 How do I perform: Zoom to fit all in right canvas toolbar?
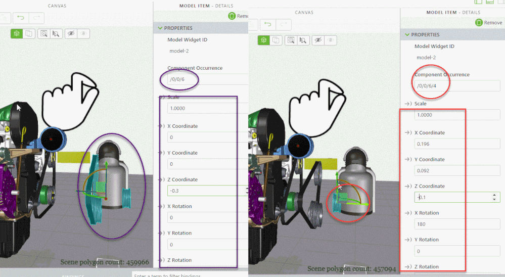pos(291,40)
